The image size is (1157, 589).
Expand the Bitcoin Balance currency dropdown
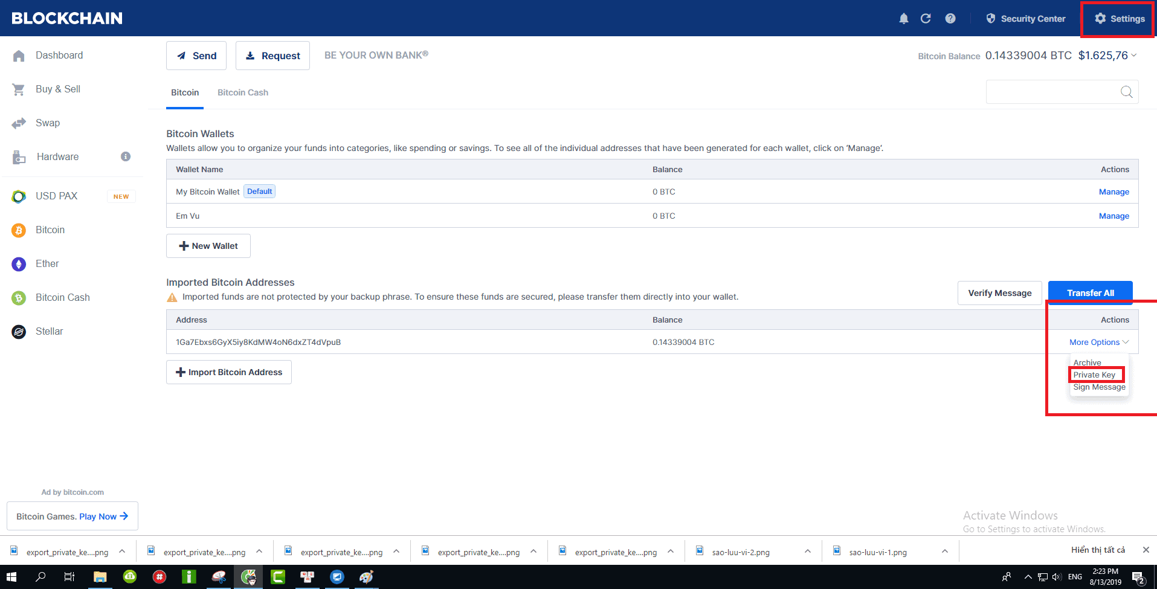click(1134, 55)
